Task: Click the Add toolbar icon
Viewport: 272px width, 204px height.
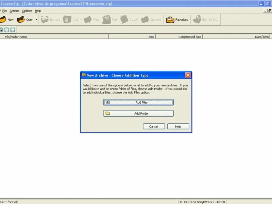Action: 70,20
